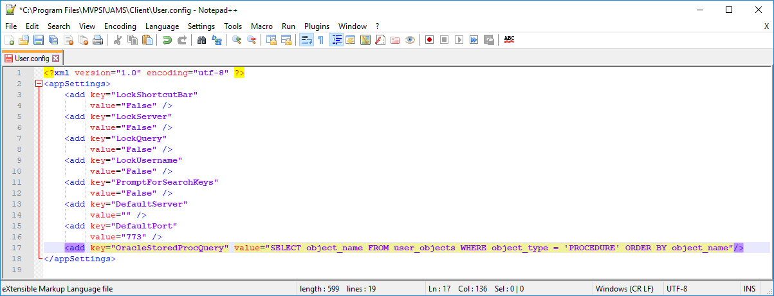The image size is (774, 296).
Task: Click the ABC spell check icon
Action: (x=509, y=40)
